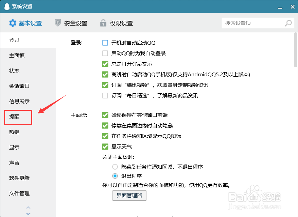
Task: Uncheck 停靠在桌面边缘时自动隐藏
Action: (x=105, y=126)
